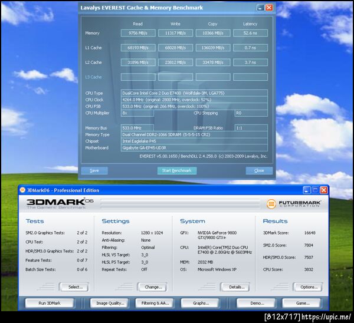Screen dimensions: 354x323
Task: Click the 3DMark06 progress bar
Action: [x=180, y=203]
